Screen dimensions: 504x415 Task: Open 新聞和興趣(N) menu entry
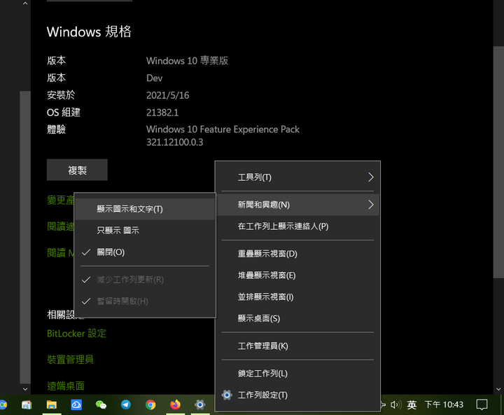click(297, 205)
